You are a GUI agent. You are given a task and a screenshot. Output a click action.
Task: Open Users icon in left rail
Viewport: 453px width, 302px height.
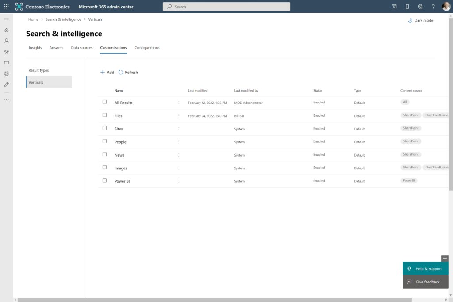[6, 41]
